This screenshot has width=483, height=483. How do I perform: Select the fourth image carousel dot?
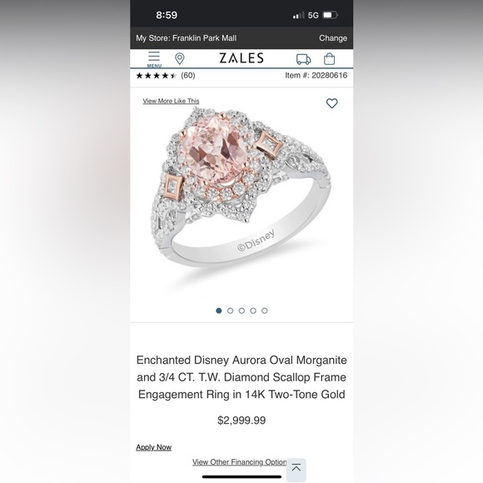pos(253,311)
